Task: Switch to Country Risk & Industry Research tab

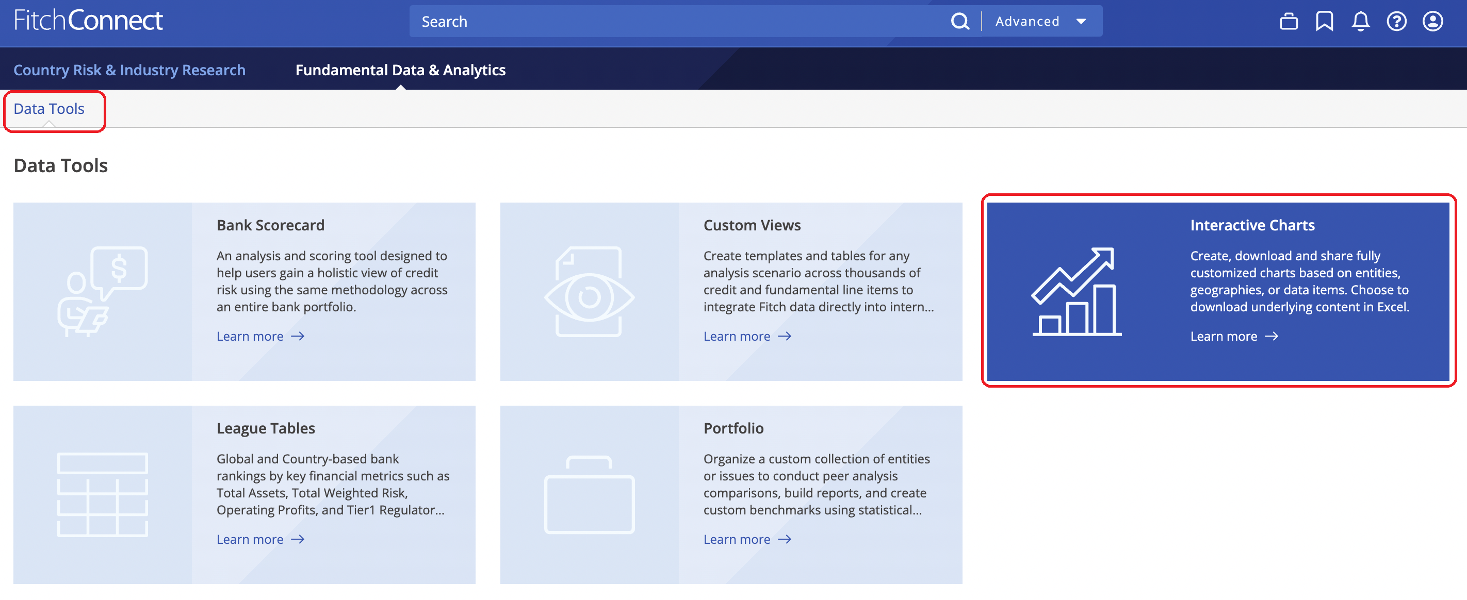Action: click(x=129, y=70)
